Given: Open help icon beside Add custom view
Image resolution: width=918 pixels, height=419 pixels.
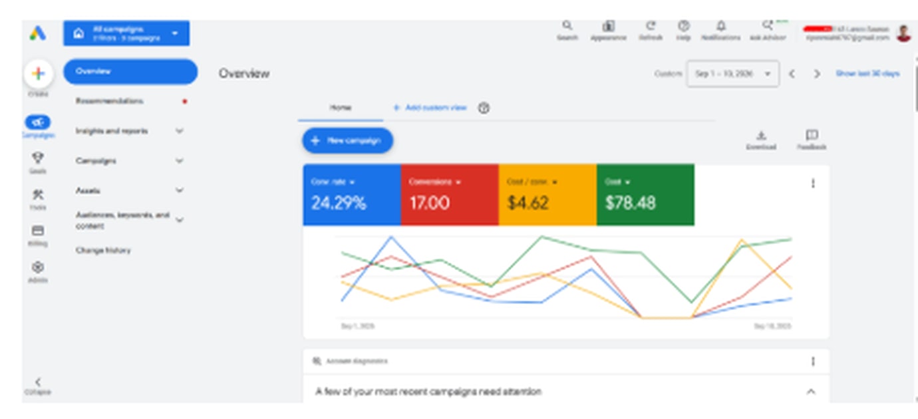Looking at the screenshot, I should coord(484,108).
